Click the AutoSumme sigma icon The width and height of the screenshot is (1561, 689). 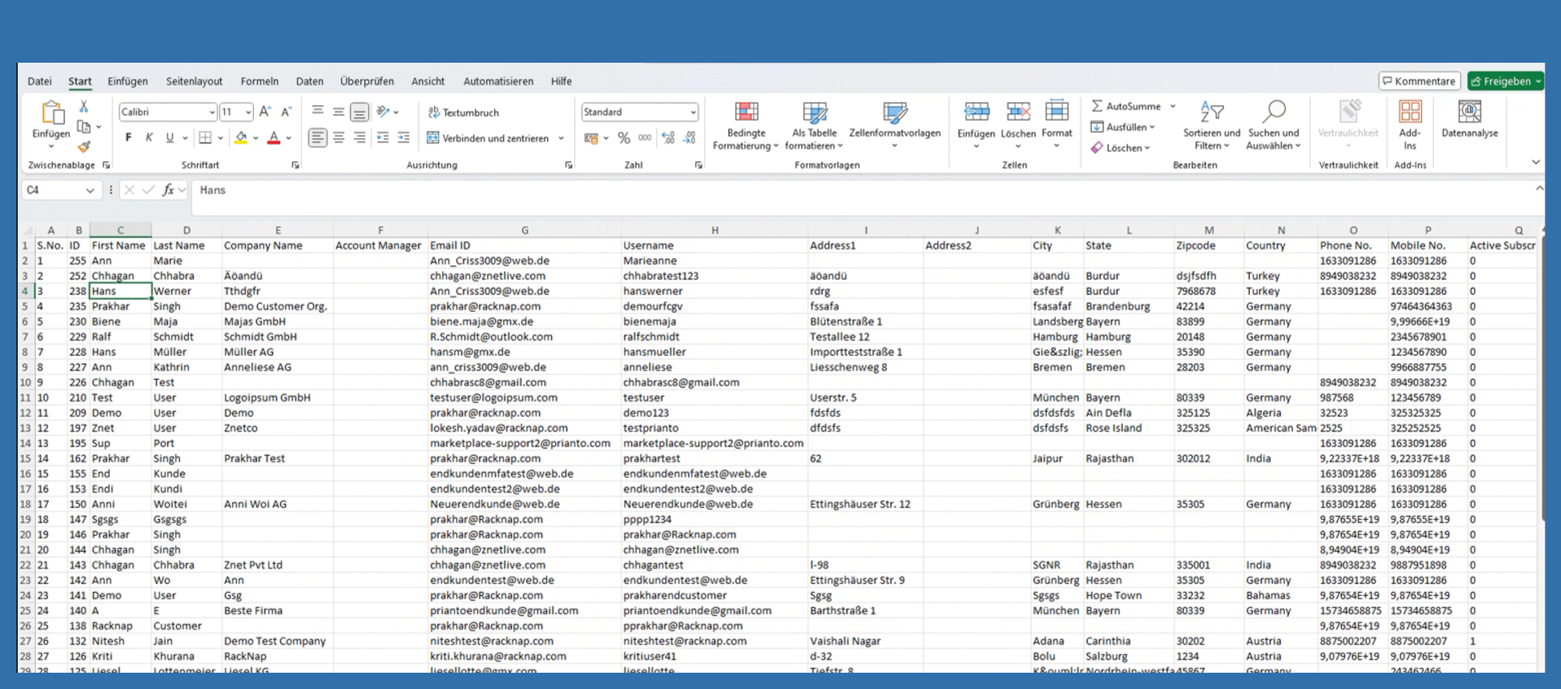click(1097, 106)
